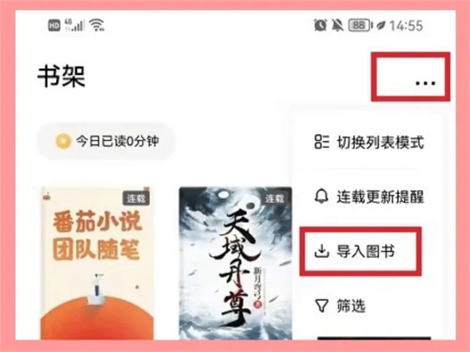Tap the alarm clock status icon
This screenshot has height=352, width=470.
pyautogui.click(x=320, y=25)
